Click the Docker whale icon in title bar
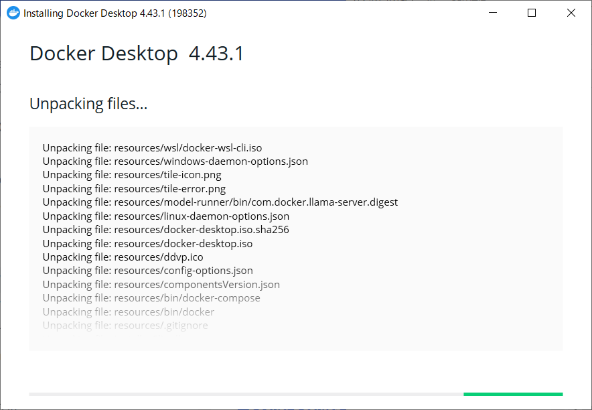The width and height of the screenshot is (592, 410). [13, 13]
